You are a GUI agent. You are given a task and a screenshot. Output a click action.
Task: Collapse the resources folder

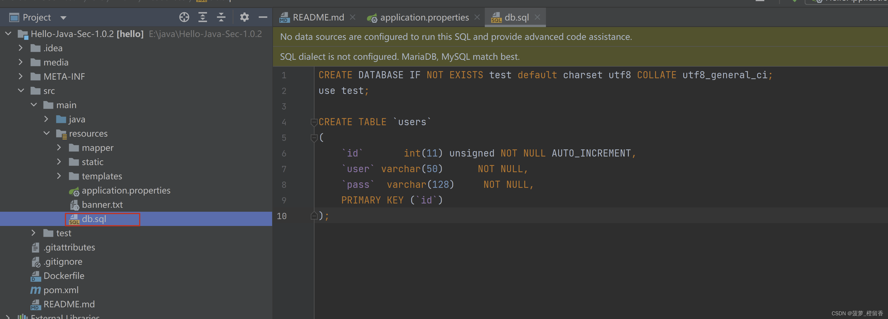click(47, 133)
